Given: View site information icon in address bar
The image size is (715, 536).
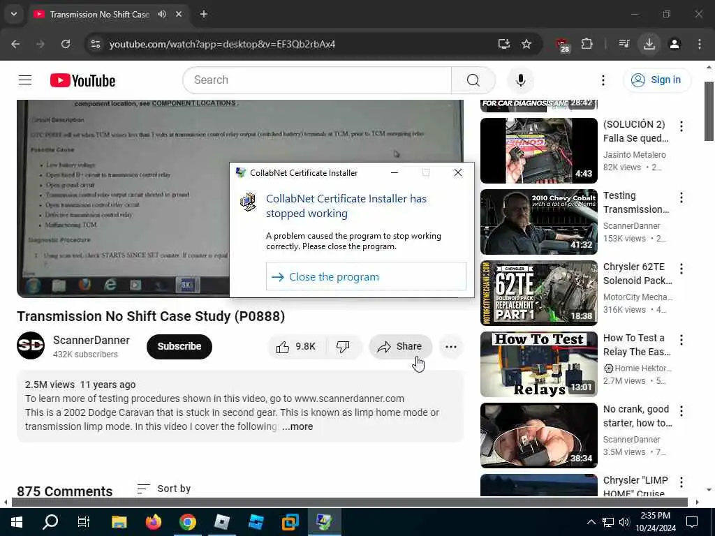Looking at the screenshot, I should (95, 44).
